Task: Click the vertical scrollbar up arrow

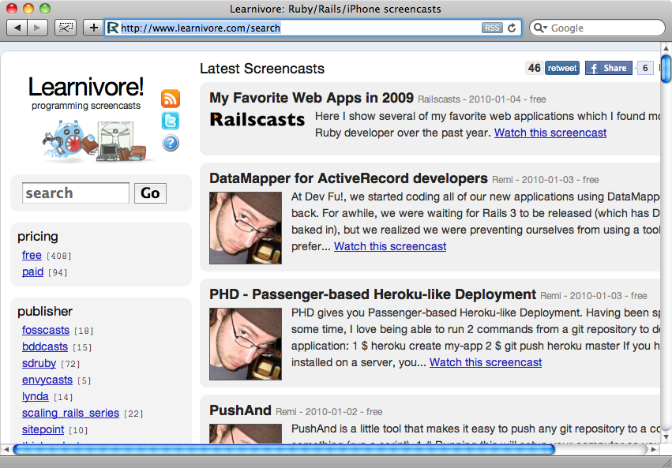Action: coord(666,47)
